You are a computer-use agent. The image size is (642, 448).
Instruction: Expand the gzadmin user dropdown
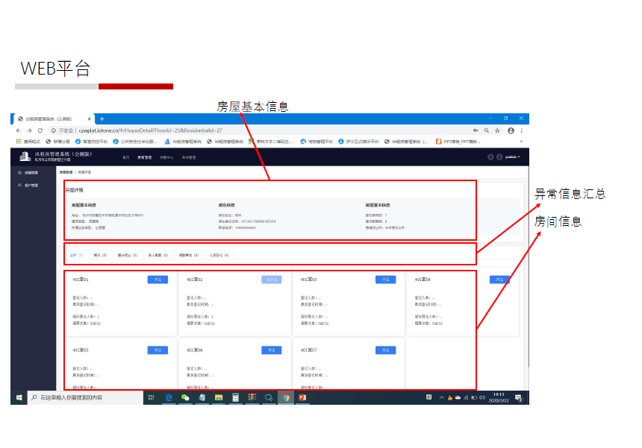click(511, 157)
